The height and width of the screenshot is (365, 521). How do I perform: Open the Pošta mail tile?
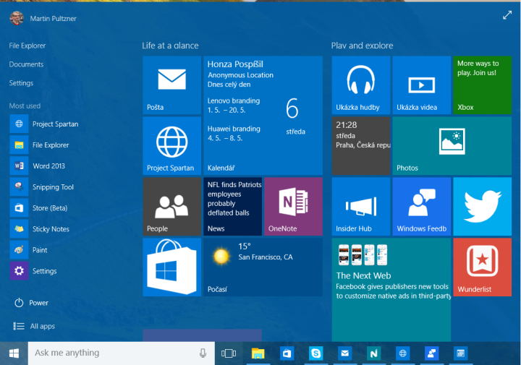tap(171, 85)
